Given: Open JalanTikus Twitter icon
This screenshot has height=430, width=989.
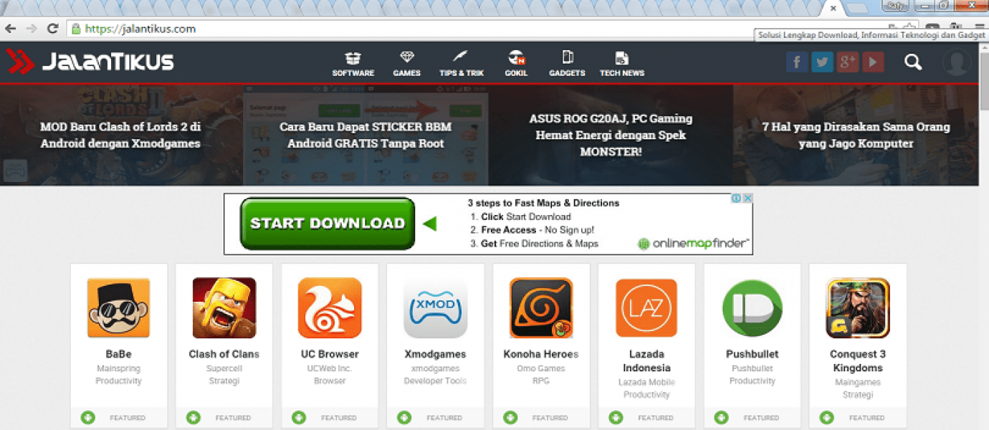Looking at the screenshot, I should (x=822, y=62).
